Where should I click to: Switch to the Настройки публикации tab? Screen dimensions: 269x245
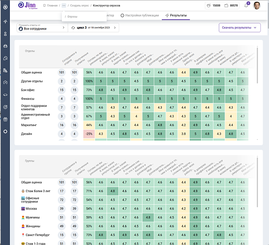pyautogui.click(x=139, y=15)
